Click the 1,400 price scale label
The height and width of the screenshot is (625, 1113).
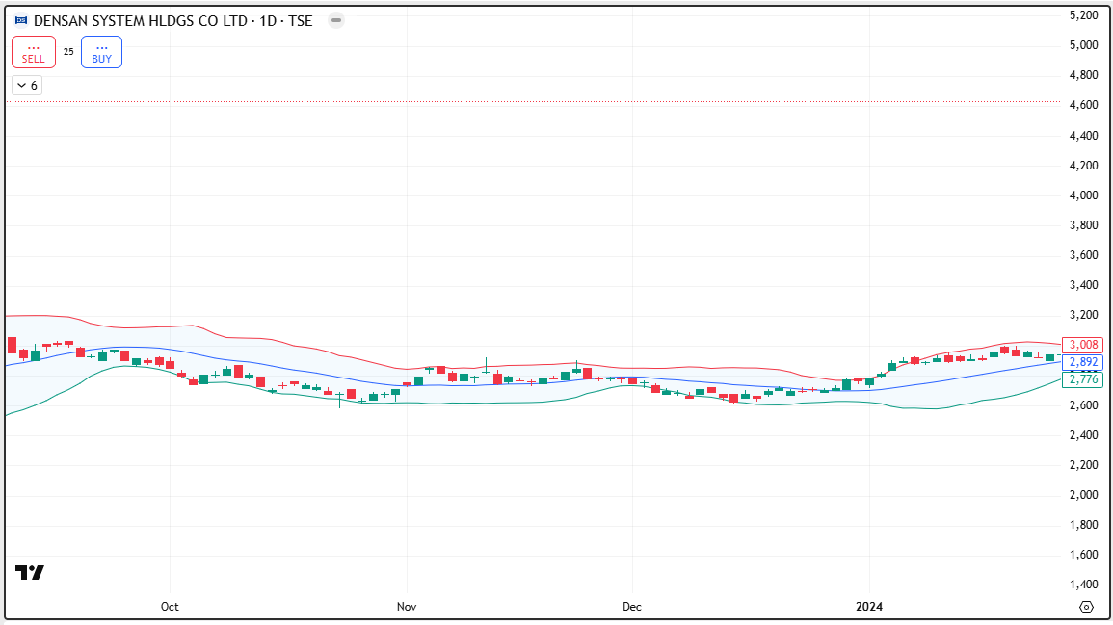1083,586
